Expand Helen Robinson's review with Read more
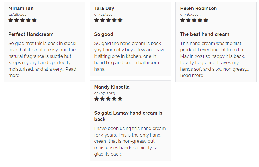 [x=192, y=76]
